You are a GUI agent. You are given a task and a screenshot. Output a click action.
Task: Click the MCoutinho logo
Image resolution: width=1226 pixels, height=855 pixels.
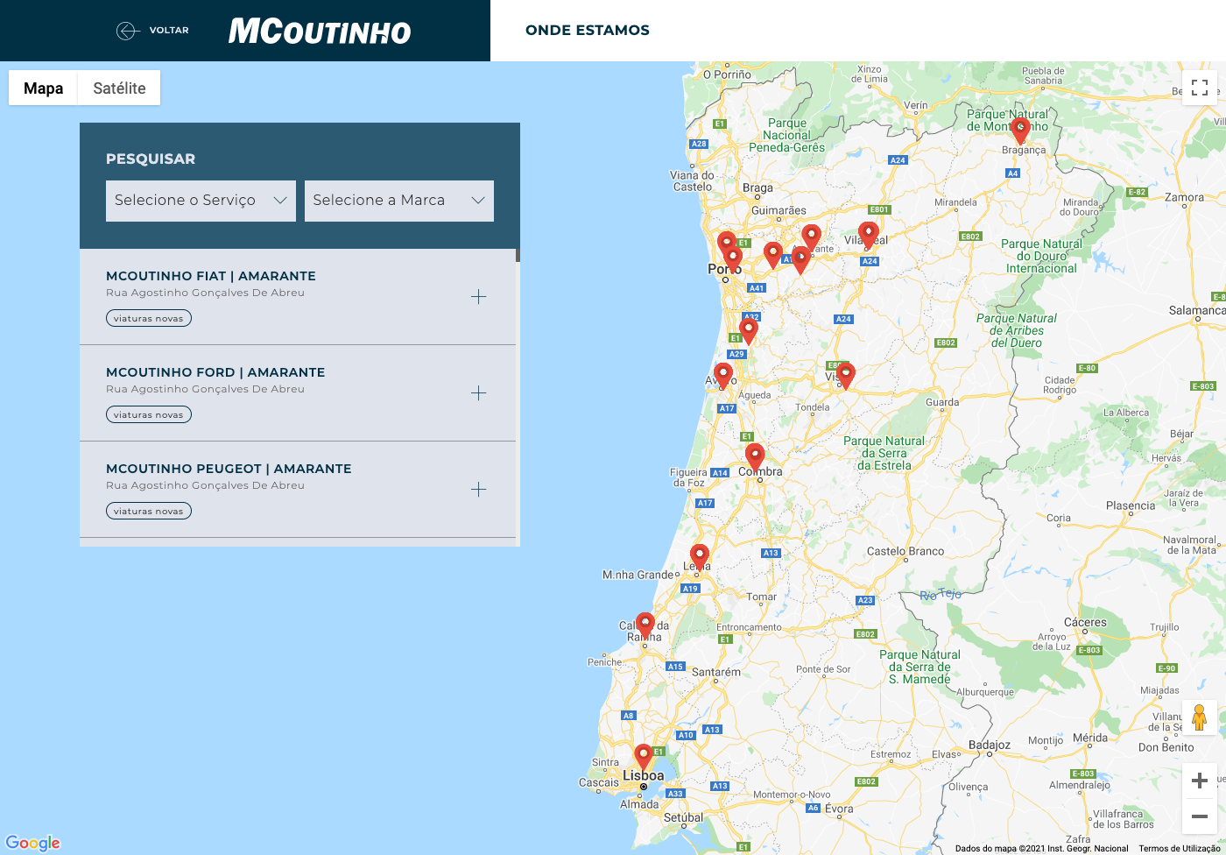coord(320,32)
